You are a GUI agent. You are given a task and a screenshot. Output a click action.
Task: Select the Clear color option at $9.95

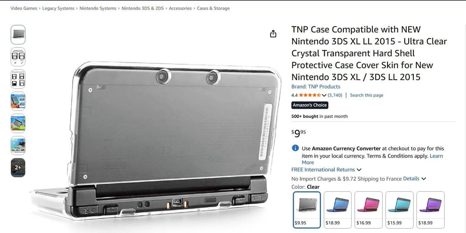[307, 210]
